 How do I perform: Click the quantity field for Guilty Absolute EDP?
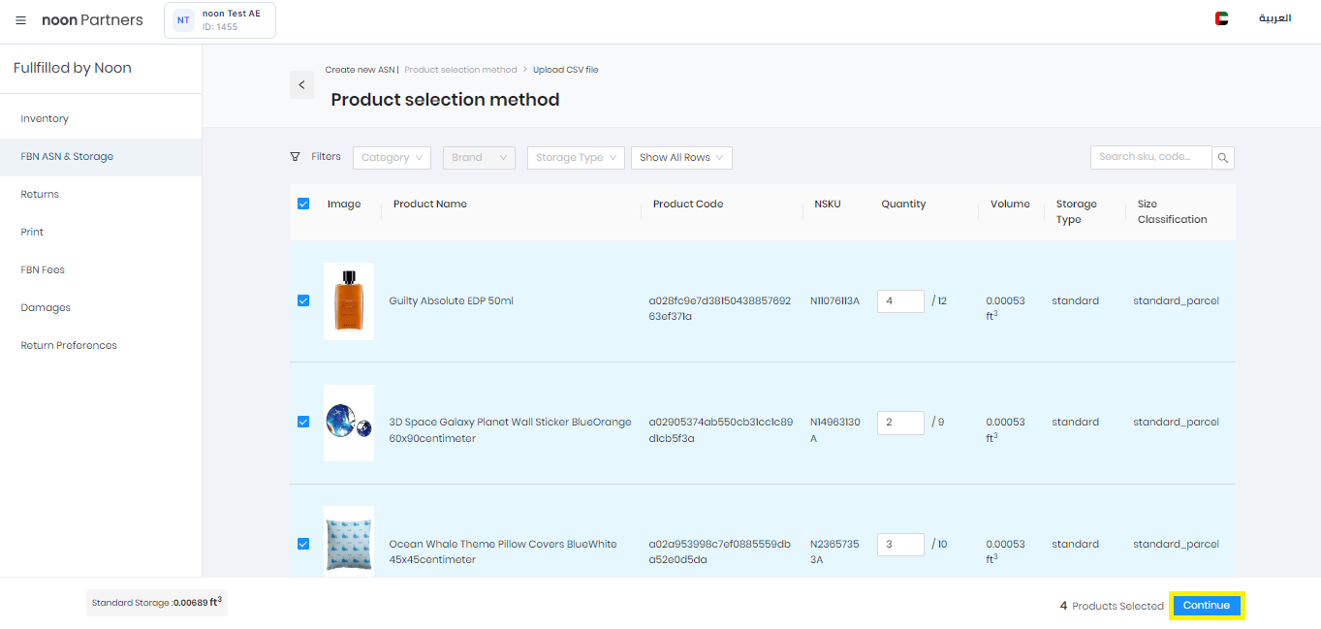(899, 301)
